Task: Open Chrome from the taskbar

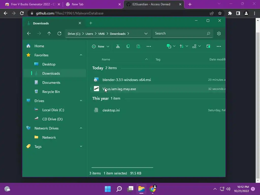Action: click(153, 189)
